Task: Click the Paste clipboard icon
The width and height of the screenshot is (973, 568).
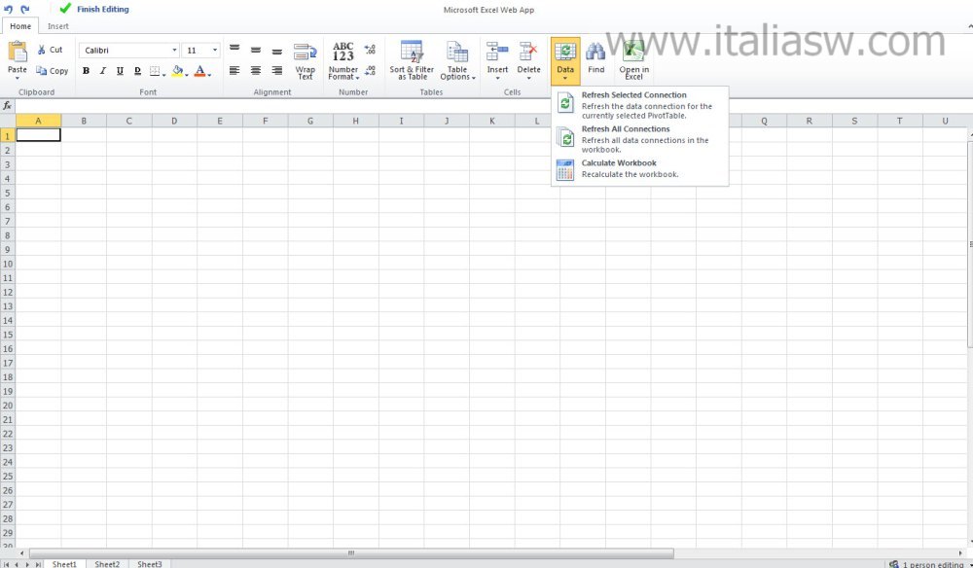Action: [x=18, y=53]
